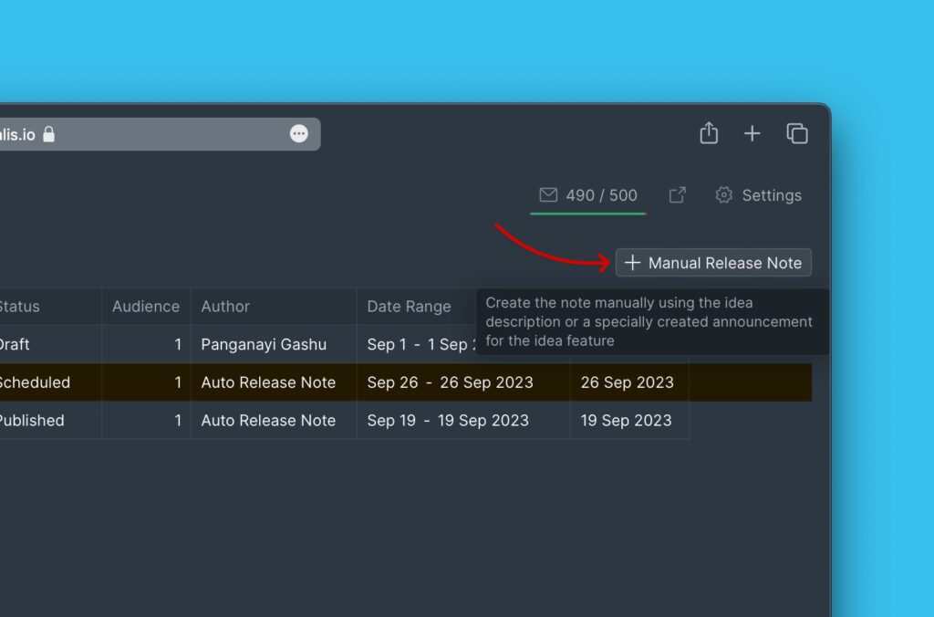Open a new tab with the plus icon

[x=752, y=133]
